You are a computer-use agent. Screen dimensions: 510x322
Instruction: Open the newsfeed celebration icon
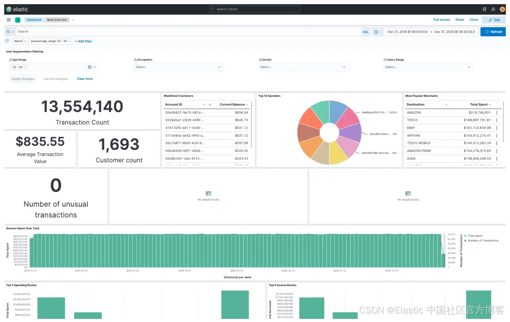[493, 9]
